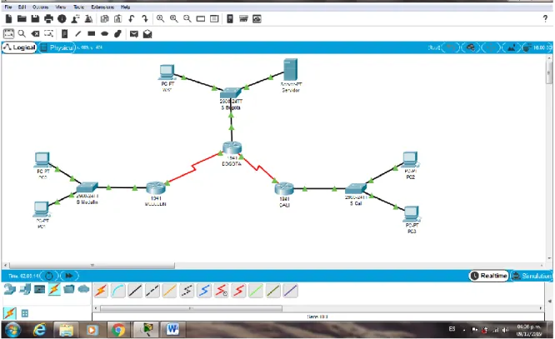Choose the Select tool
This screenshot has height=339, width=555.
click(8, 33)
